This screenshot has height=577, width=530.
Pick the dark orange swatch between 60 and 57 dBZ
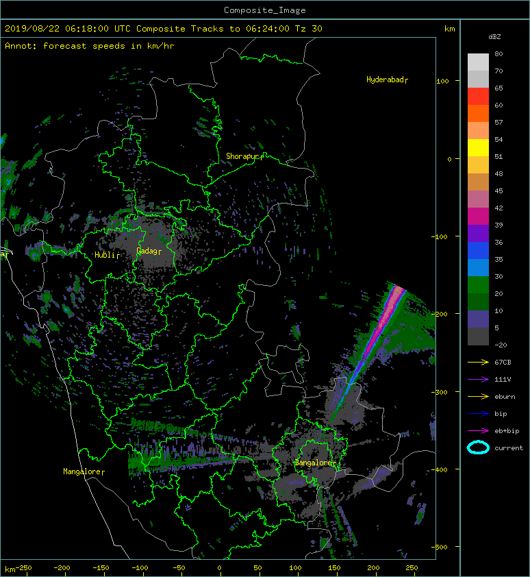pyautogui.click(x=478, y=113)
